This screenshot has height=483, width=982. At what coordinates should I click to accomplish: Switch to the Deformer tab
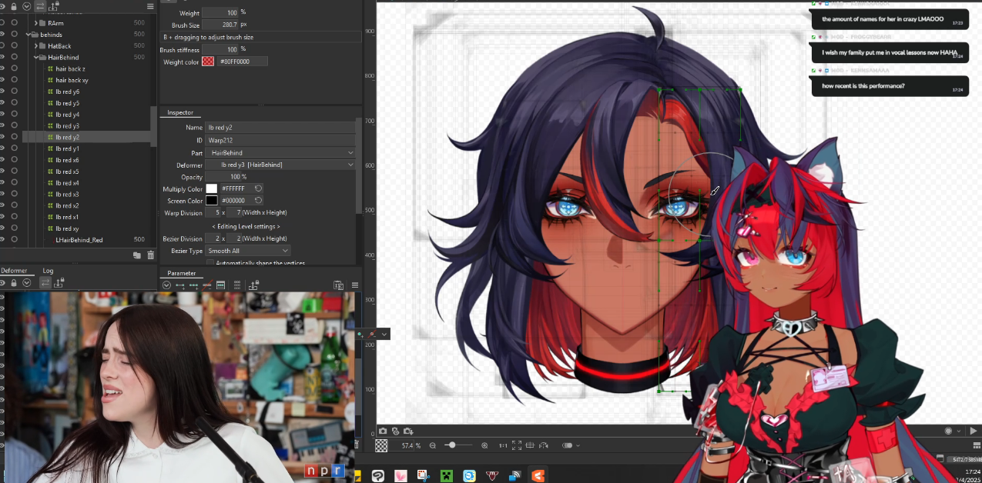coord(14,271)
